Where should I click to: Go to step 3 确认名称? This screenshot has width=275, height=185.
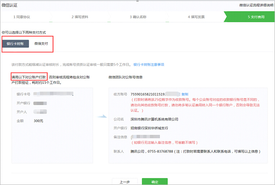click(x=138, y=17)
